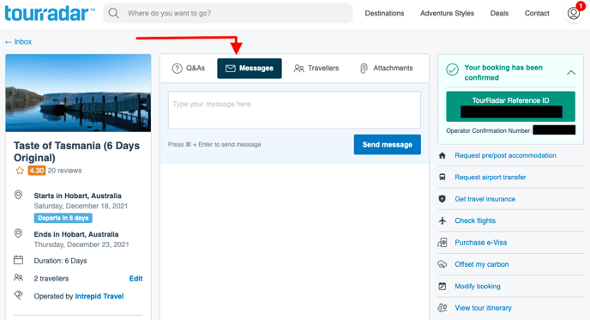Viewport: 590px width, 320px height.
Task: Open the Contact page
Action: click(537, 14)
